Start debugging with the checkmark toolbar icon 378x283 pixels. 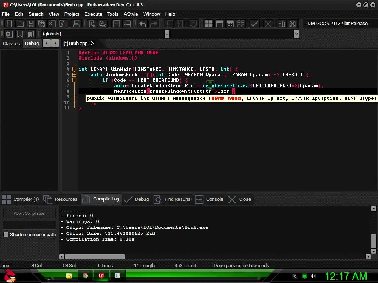254,24
